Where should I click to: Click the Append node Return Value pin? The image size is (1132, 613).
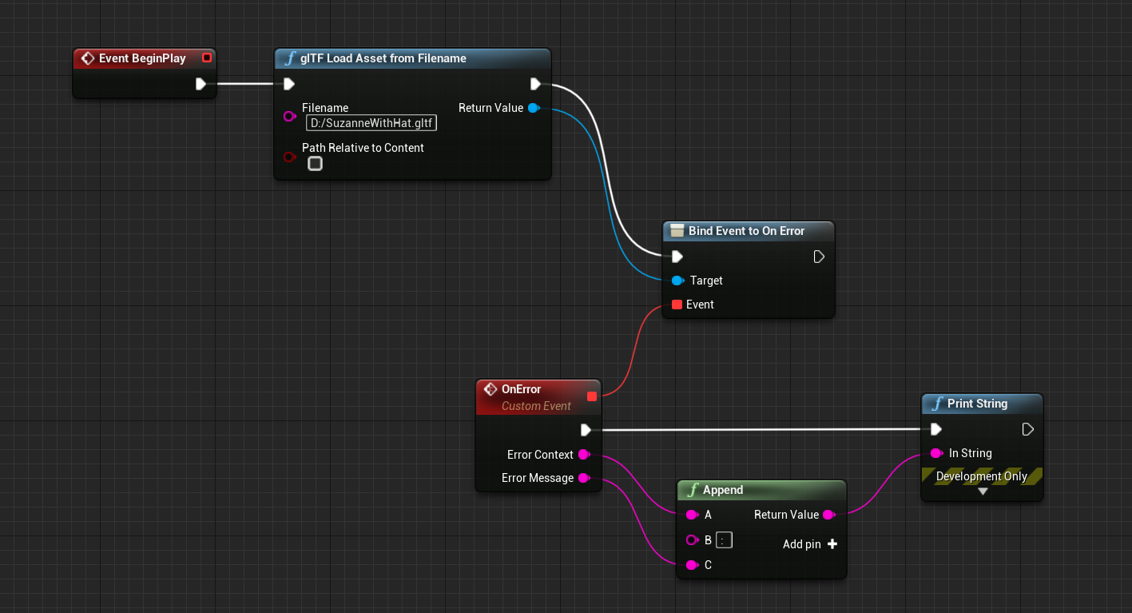(x=828, y=515)
